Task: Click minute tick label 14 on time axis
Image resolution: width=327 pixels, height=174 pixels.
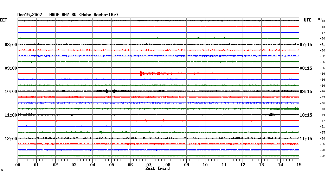Action: point(280,165)
